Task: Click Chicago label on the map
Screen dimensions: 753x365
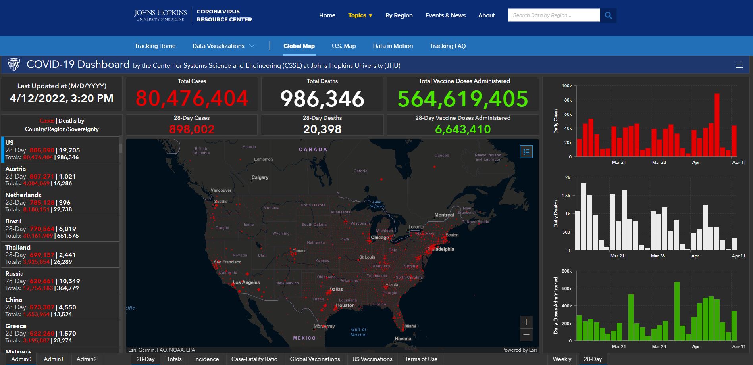Action: pyautogui.click(x=380, y=237)
